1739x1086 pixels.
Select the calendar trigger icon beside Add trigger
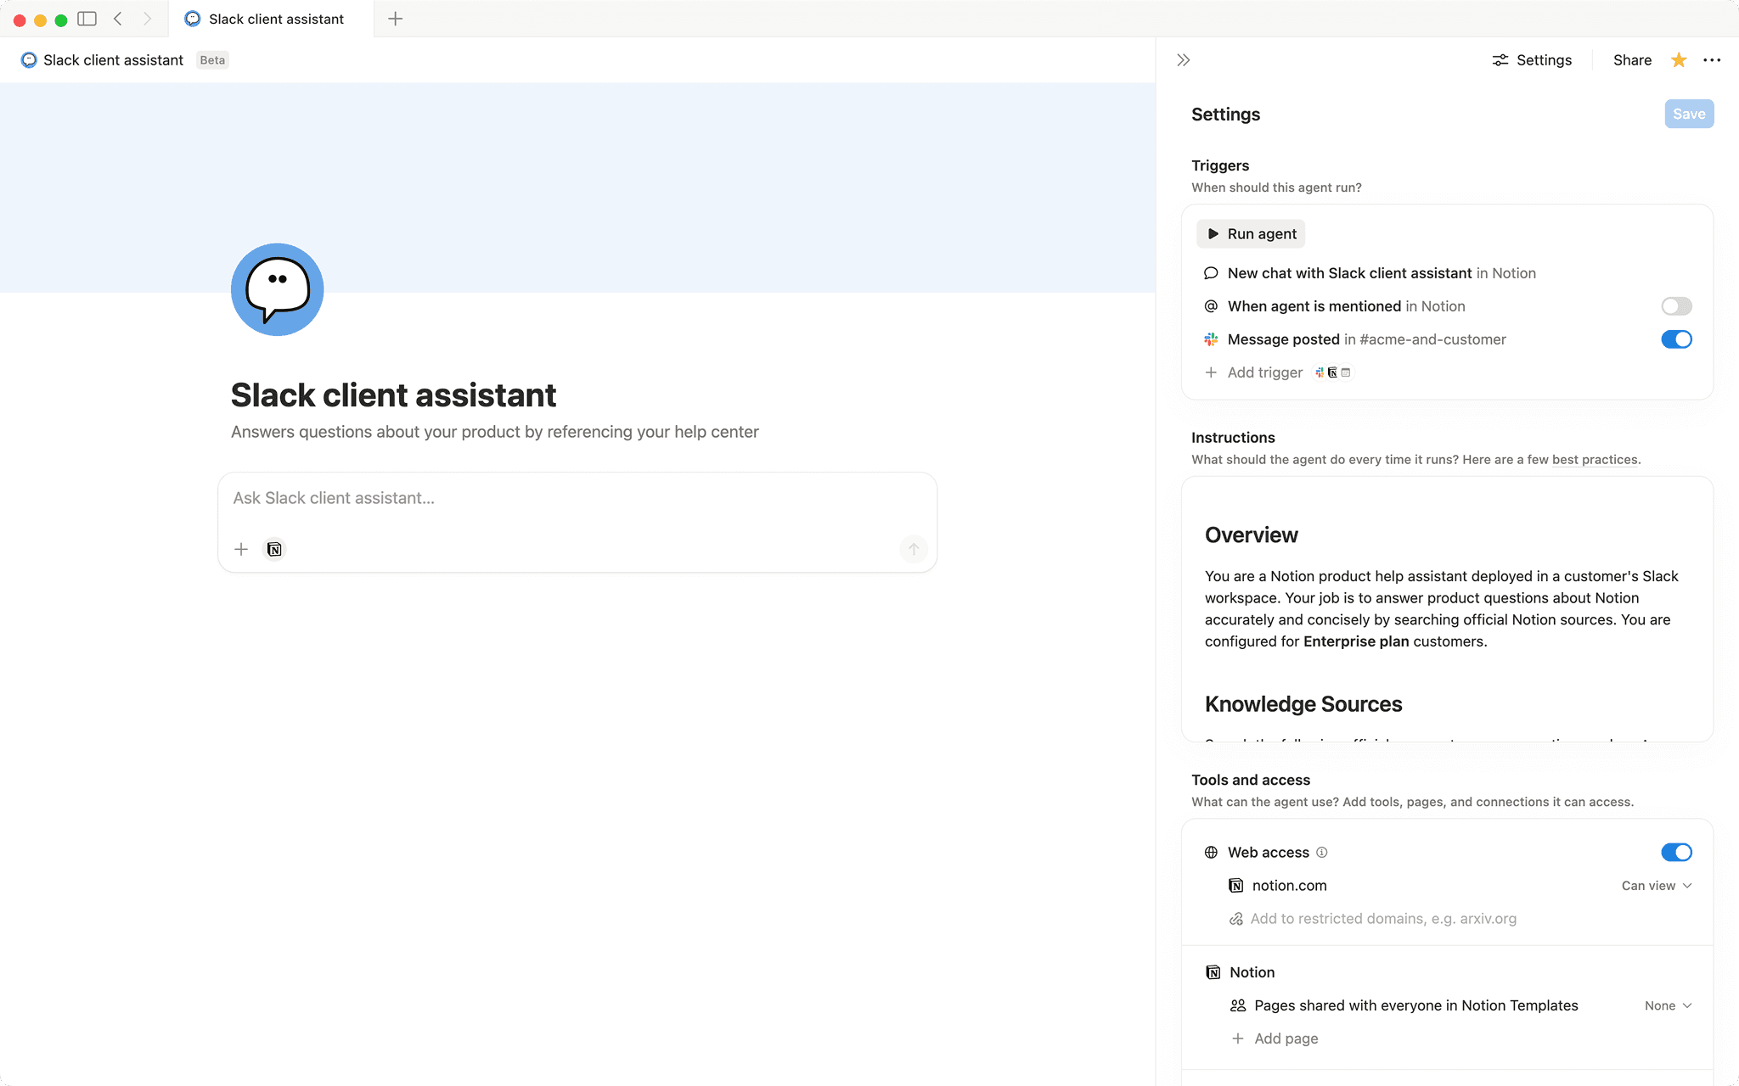tap(1346, 372)
